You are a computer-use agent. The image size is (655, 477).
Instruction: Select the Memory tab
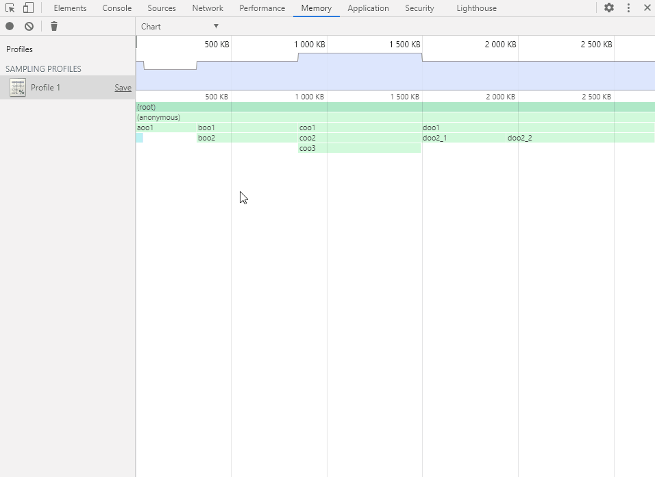click(317, 8)
